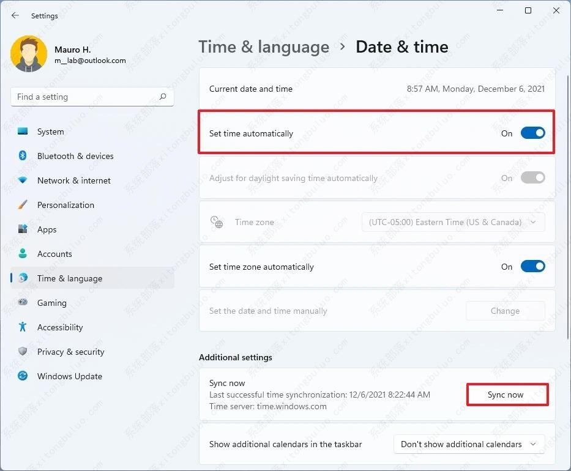Click the System monitor icon in sidebar

(x=23, y=132)
